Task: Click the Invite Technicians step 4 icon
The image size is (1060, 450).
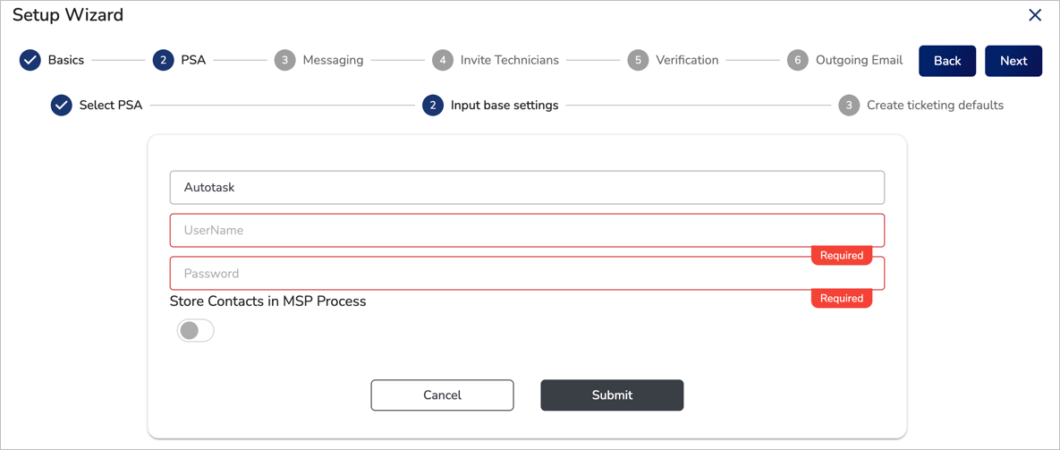Action: tap(442, 61)
